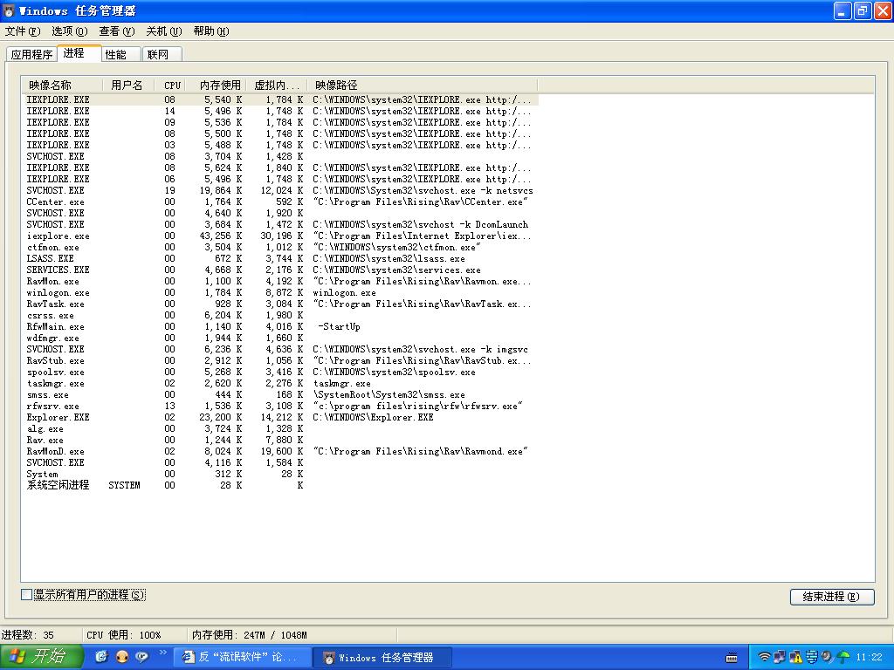Viewport: 894px width, 670px height.
Task: Click the Windows 任务管理器 taskbar button
Action: pos(382,658)
